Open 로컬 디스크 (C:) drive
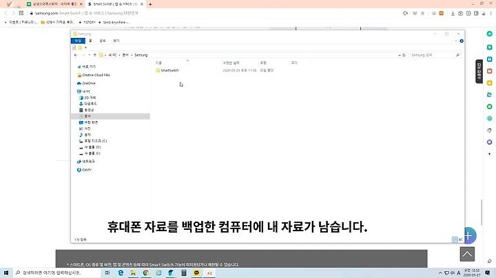This screenshot has width=496, height=278. pos(93,141)
